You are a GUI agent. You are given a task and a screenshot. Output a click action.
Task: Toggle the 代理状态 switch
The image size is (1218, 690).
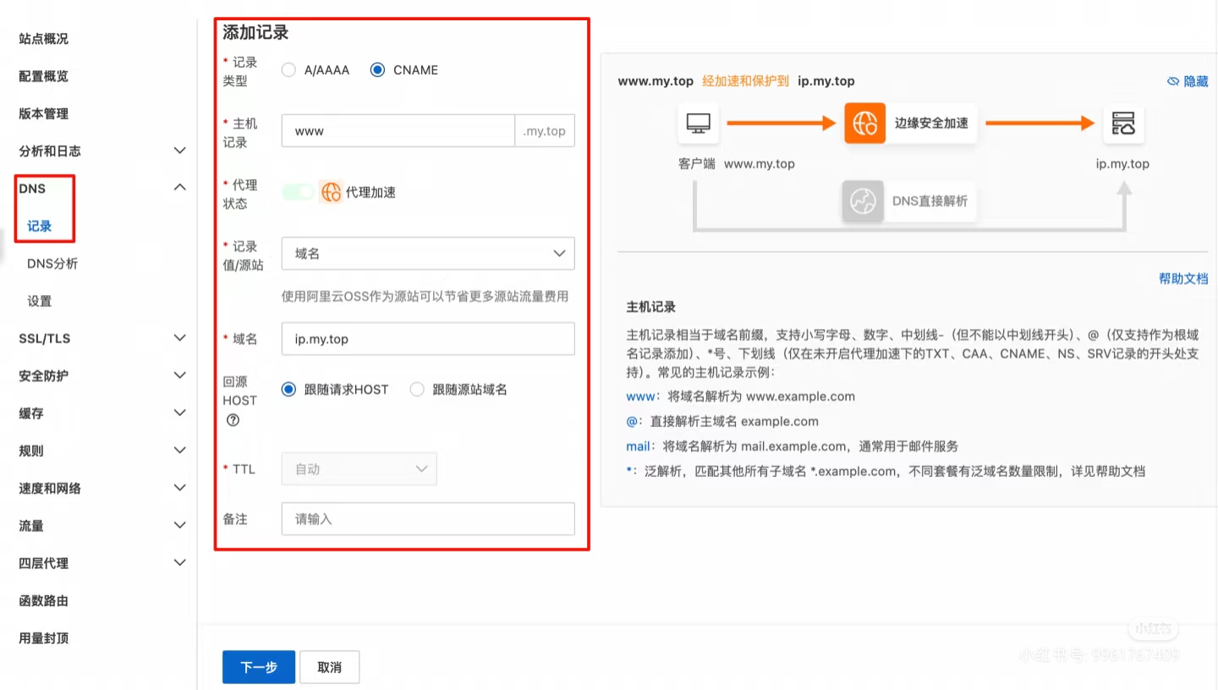point(298,192)
